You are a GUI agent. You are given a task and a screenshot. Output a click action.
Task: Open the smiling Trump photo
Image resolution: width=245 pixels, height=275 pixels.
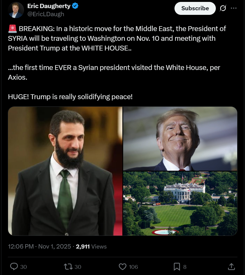pos(180,139)
